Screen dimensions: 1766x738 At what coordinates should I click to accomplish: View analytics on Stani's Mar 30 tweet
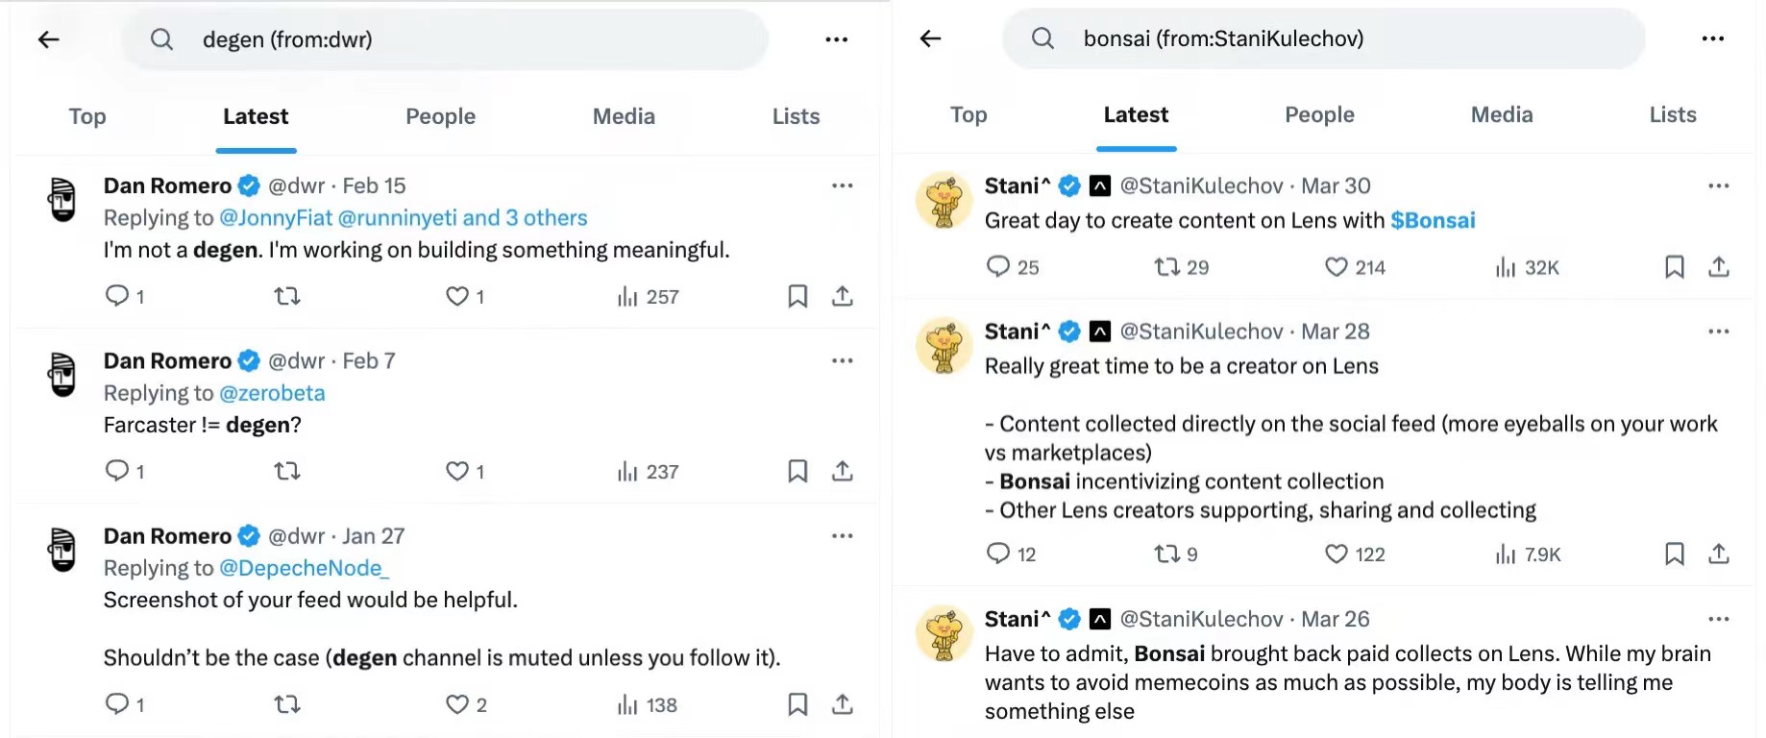1506,267
